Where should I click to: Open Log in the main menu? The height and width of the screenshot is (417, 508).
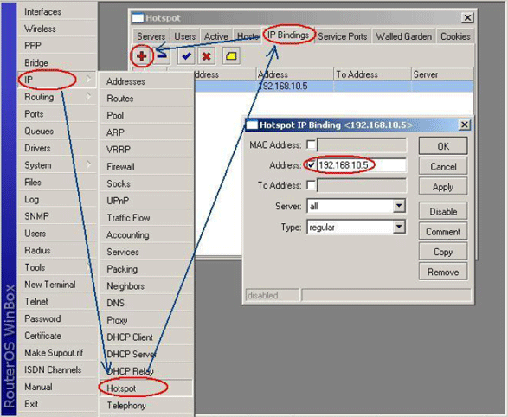tap(57, 199)
